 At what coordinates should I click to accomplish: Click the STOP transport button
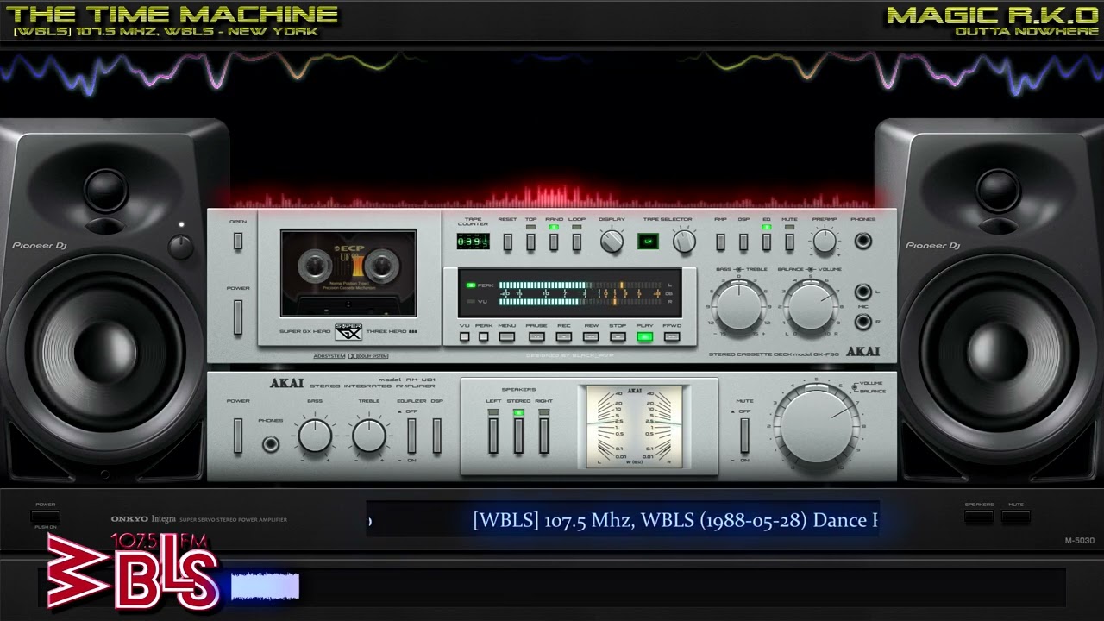point(618,336)
